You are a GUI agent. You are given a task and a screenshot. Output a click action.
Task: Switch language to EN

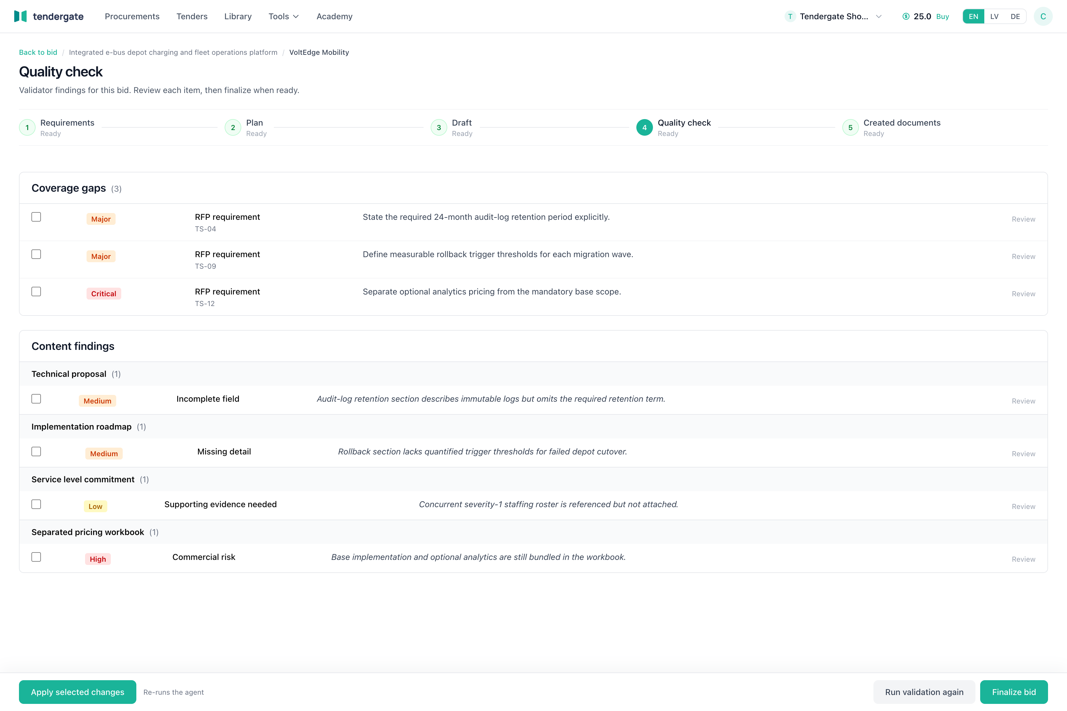pyautogui.click(x=974, y=16)
